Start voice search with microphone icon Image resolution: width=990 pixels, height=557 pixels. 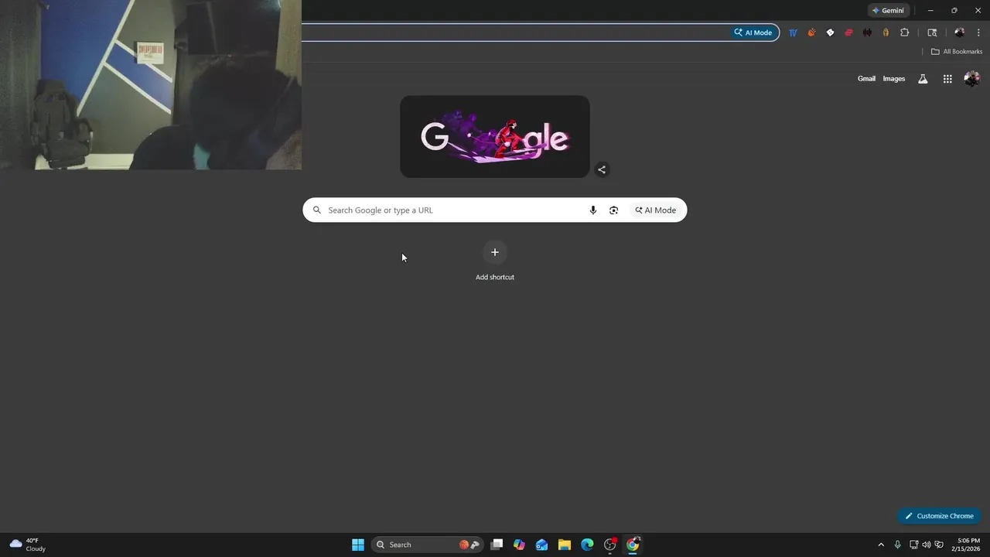click(593, 210)
